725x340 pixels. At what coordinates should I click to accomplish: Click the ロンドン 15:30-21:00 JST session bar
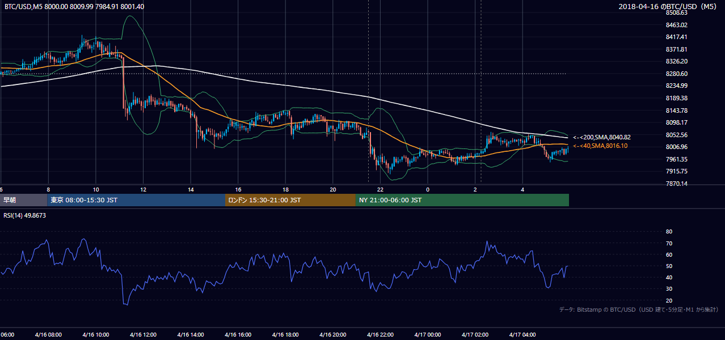pyautogui.click(x=290, y=200)
